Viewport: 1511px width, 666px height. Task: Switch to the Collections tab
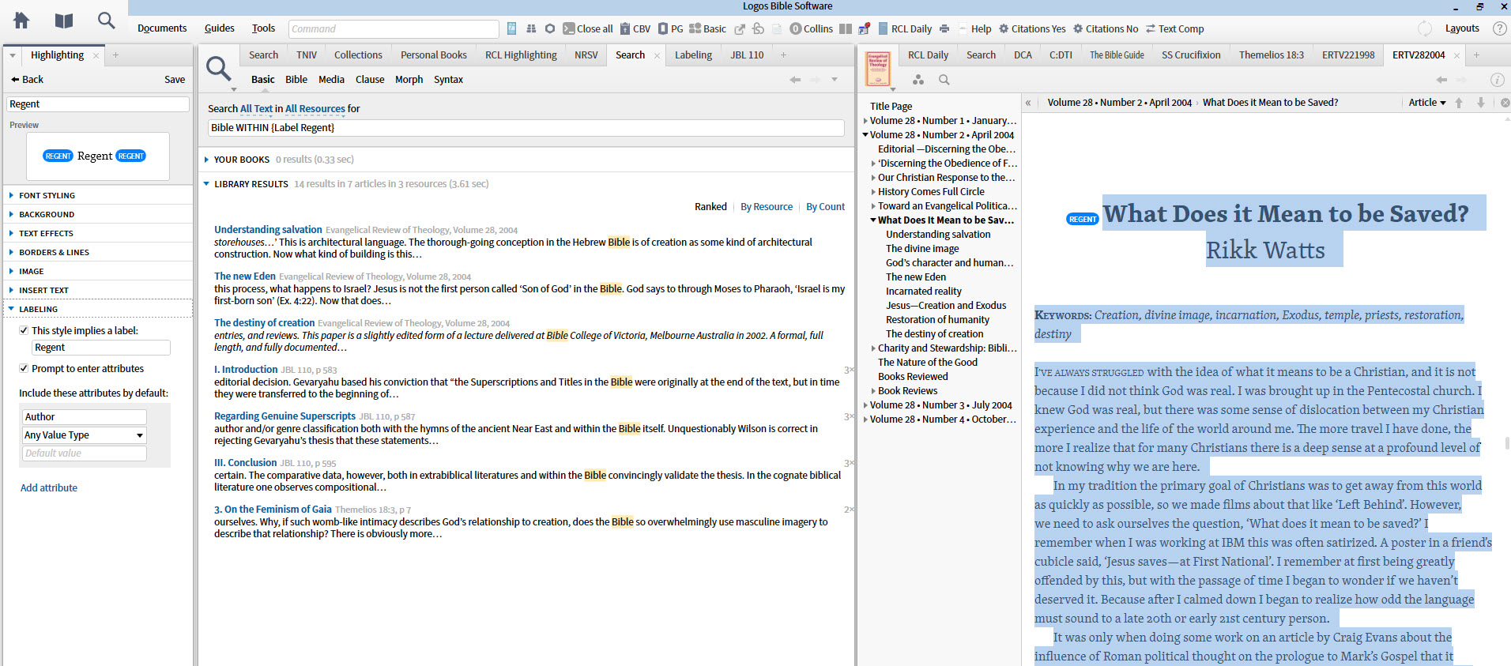358,55
